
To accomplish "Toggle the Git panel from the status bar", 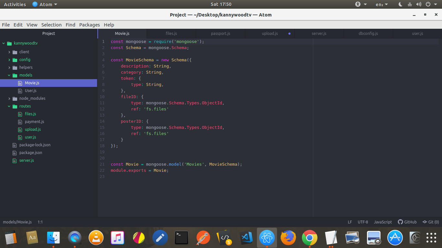I will pyautogui.click(x=430, y=222).
